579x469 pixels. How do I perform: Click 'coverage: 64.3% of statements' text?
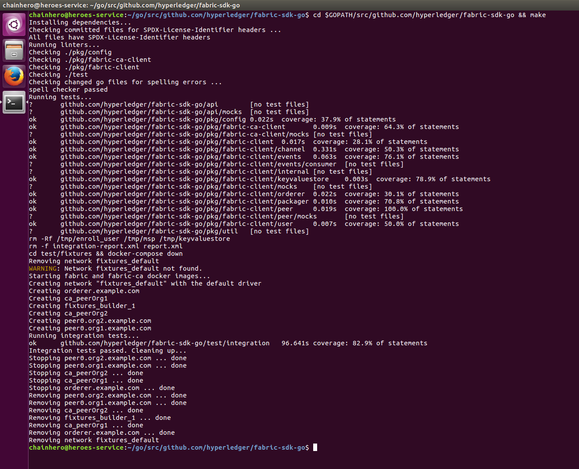click(402, 127)
